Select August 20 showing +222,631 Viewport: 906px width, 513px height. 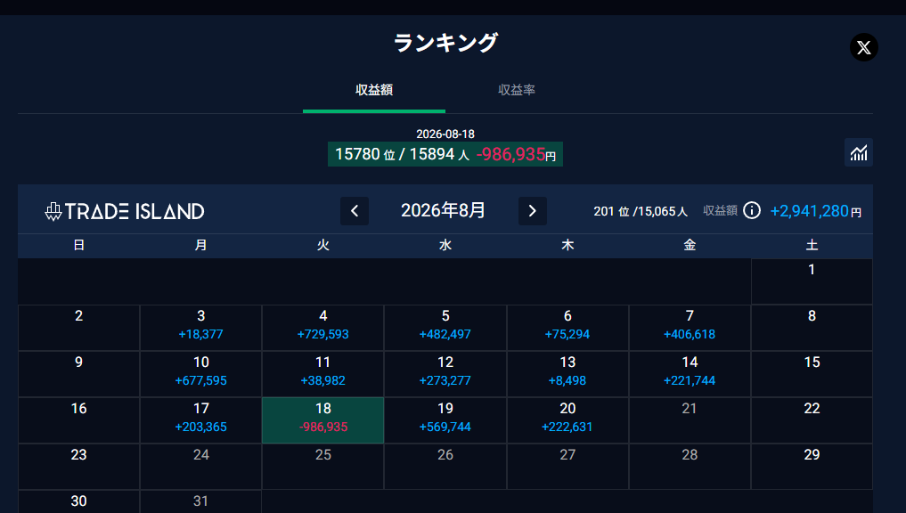point(567,420)
